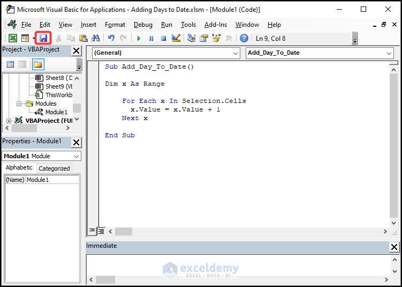This screenshot has width=402, height=287.
Task: Open the View menu
Action: tap(65, 25)
